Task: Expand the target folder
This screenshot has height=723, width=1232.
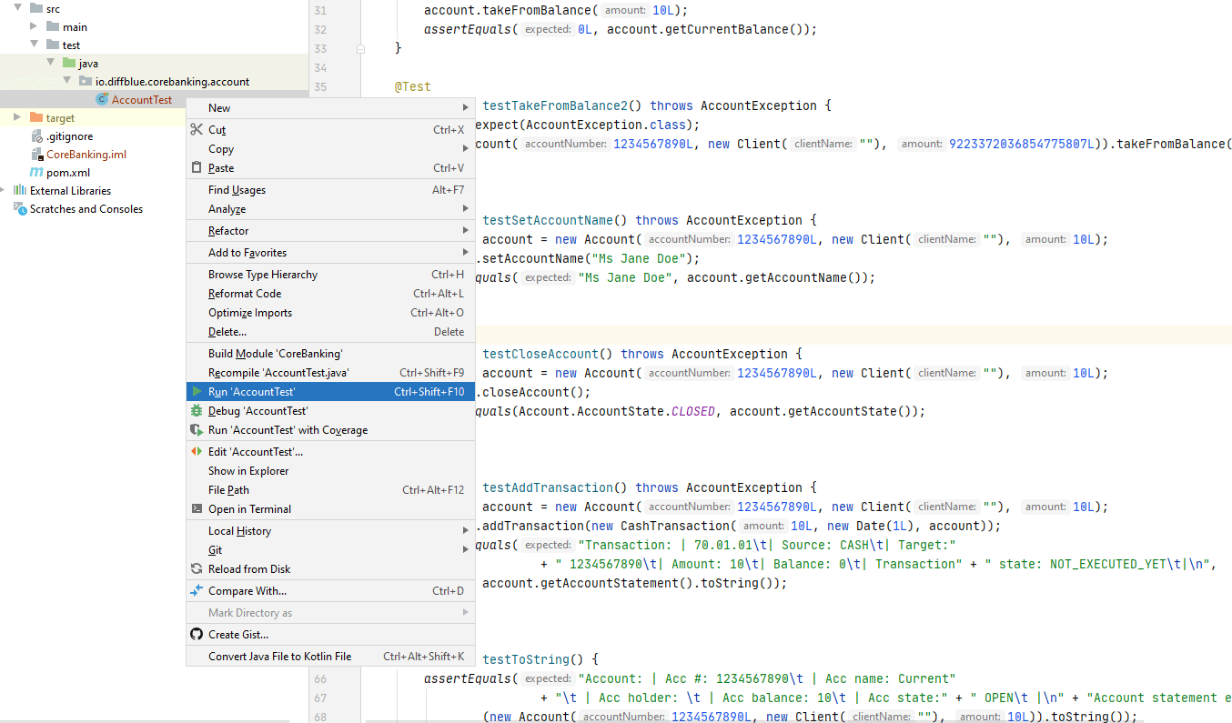Action: coord(18,118)
